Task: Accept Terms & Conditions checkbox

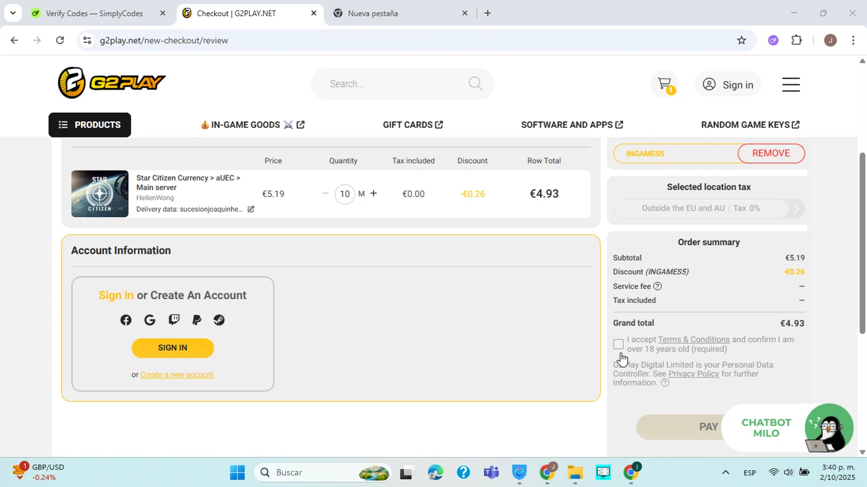Action: pos(618,344)
